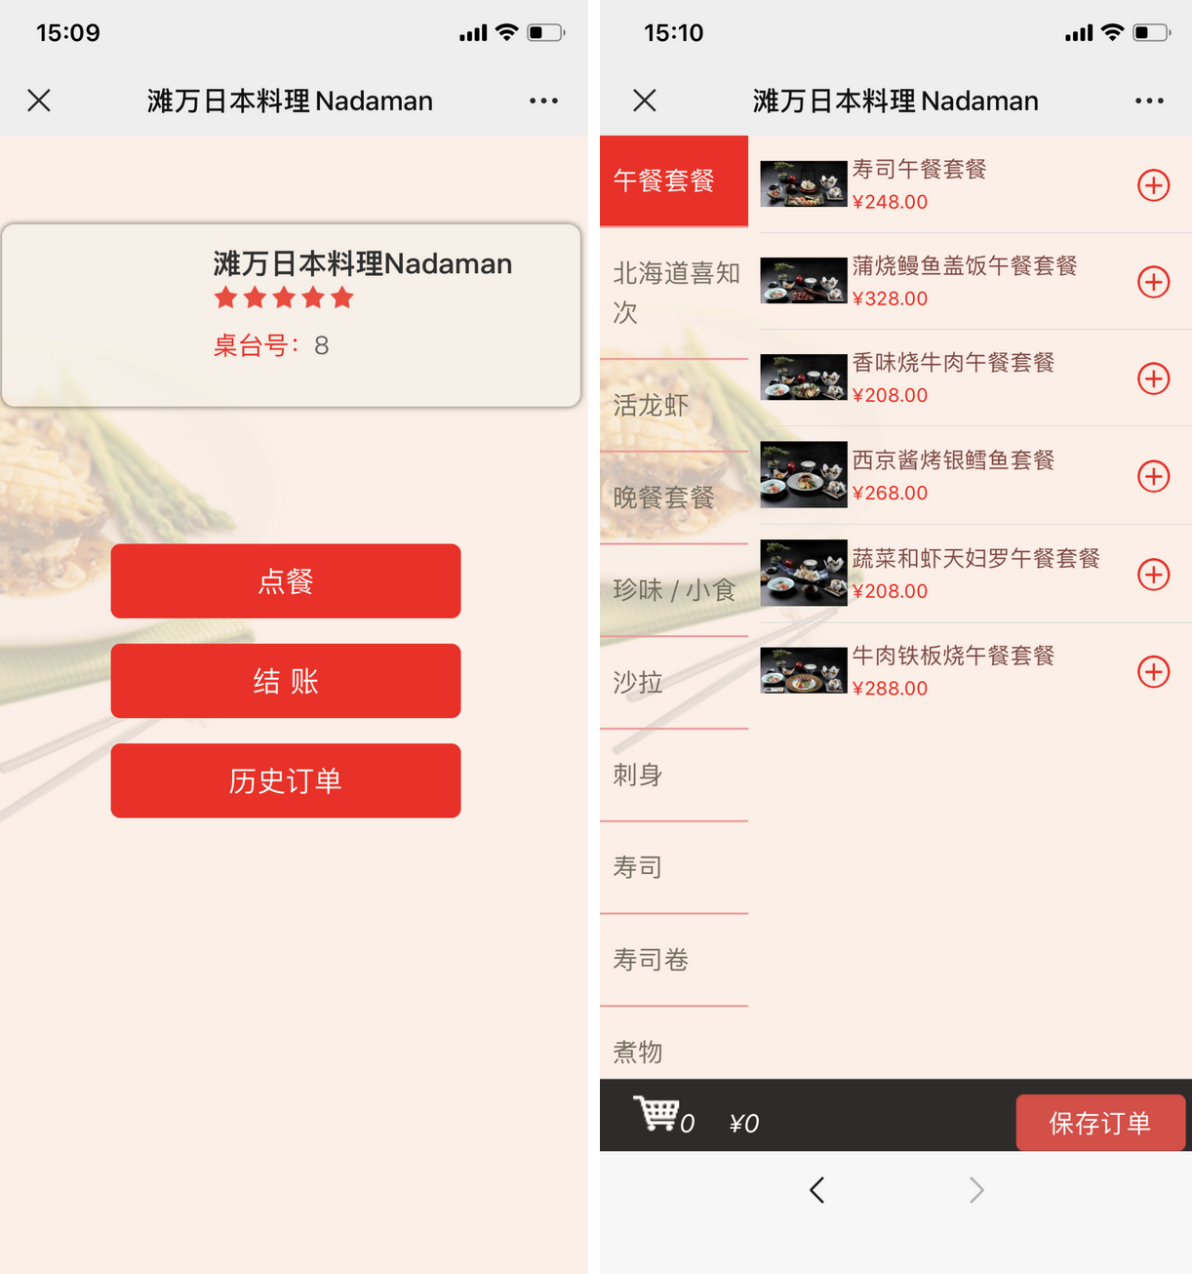
Task: Add 蒲烧鳗鱼盖饭午餐套餐 with plus icon
Action: [x=1154, y=282]
